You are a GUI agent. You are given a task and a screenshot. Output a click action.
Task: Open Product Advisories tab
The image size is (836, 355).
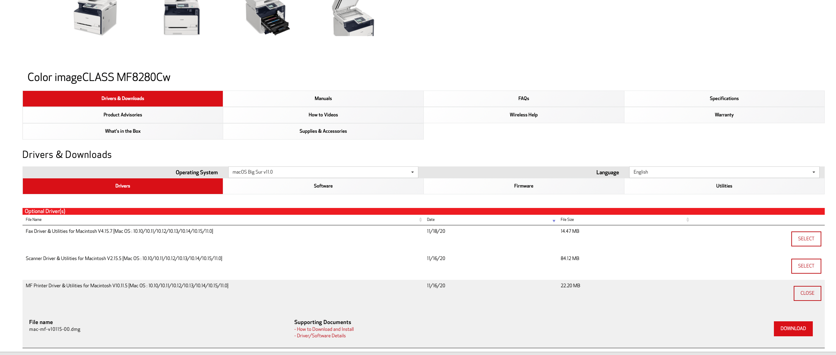[122, 115]
